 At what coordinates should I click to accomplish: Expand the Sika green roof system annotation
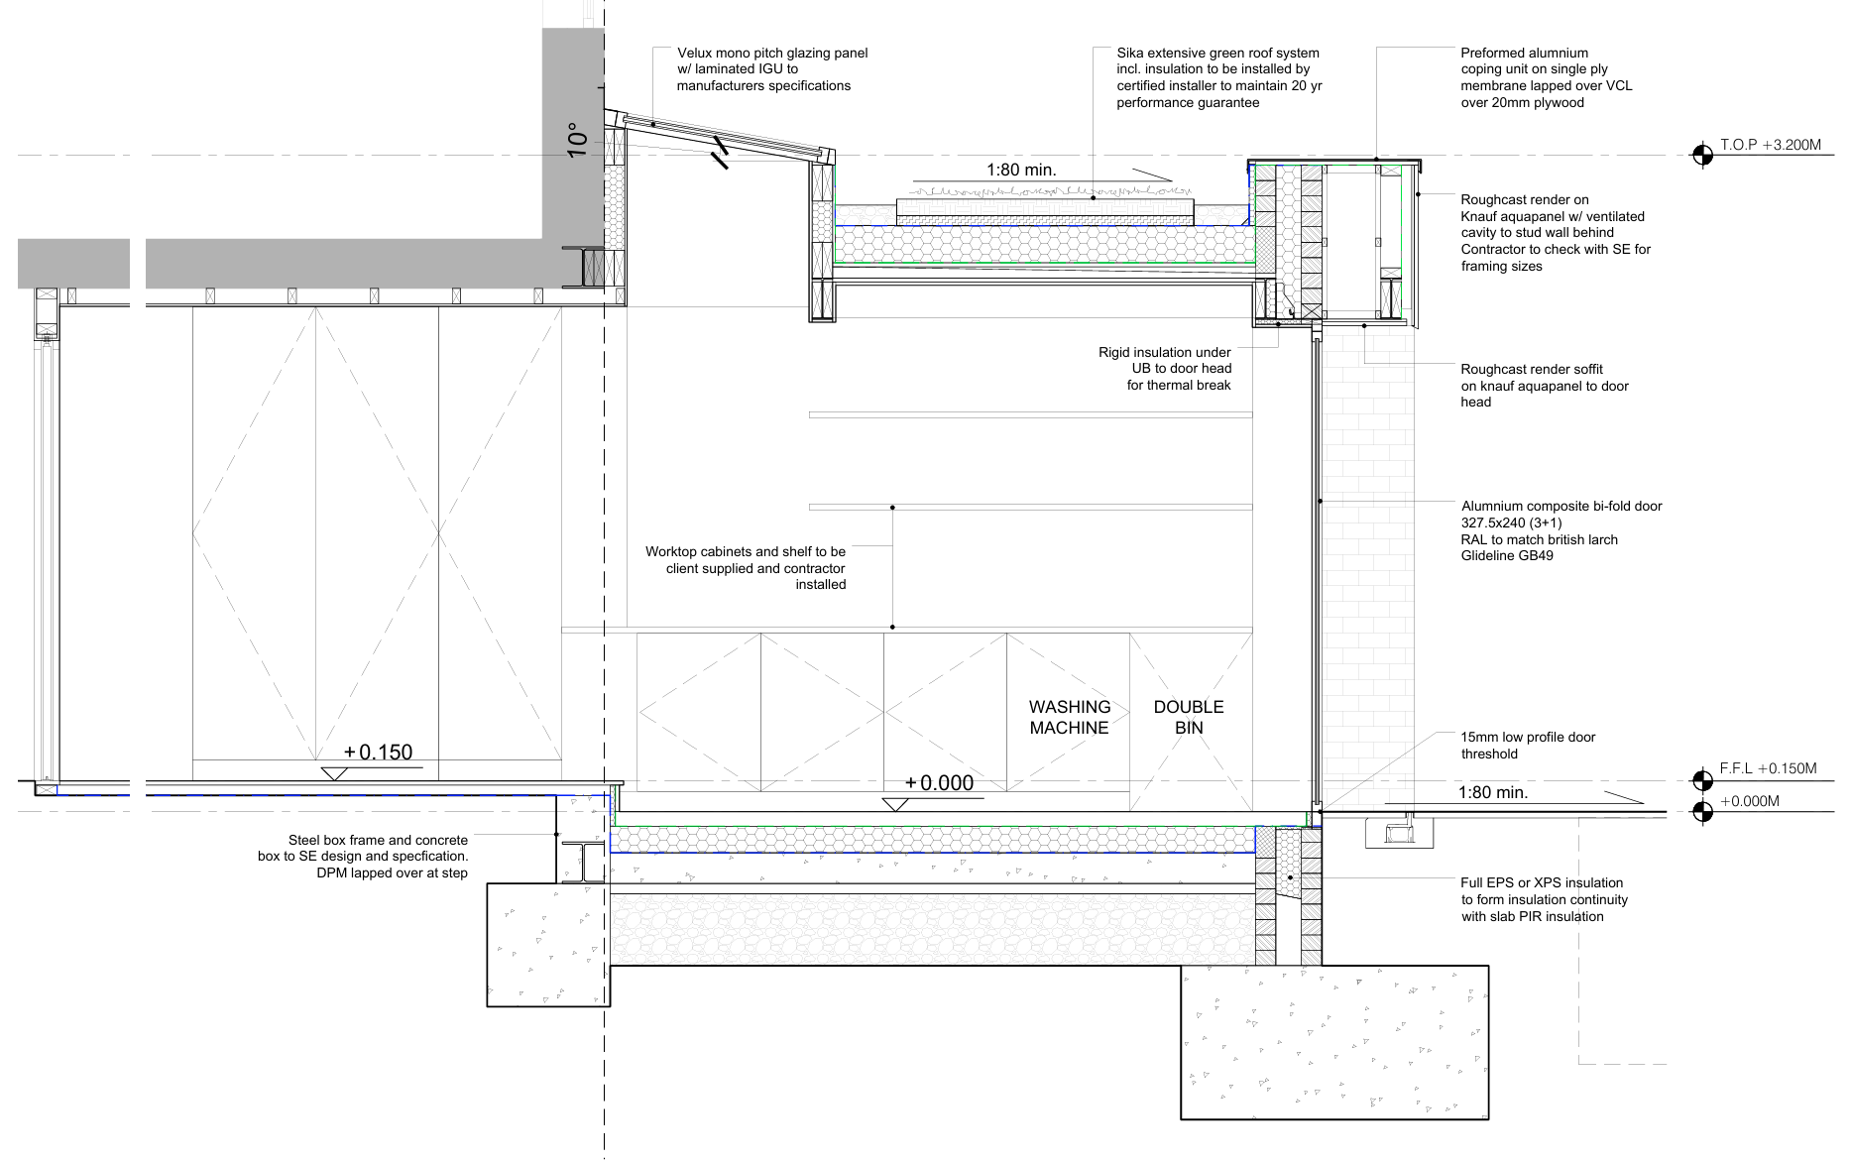coord(1217,77)
